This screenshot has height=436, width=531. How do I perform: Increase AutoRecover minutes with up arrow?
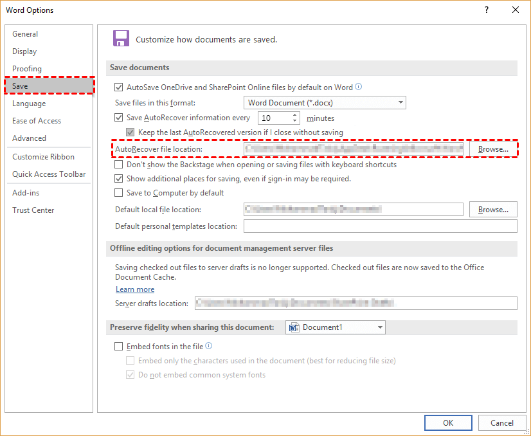295,115
